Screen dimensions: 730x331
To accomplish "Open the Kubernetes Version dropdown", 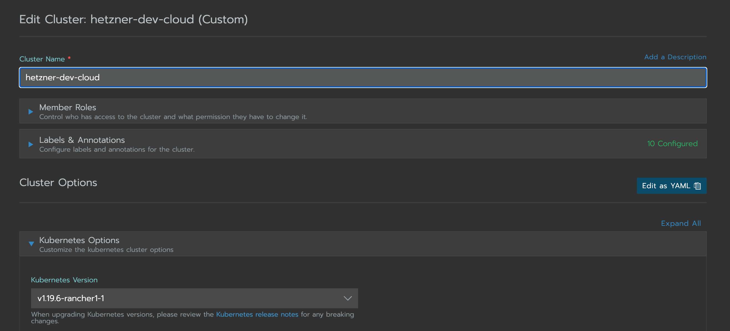I will click(194, 298).
